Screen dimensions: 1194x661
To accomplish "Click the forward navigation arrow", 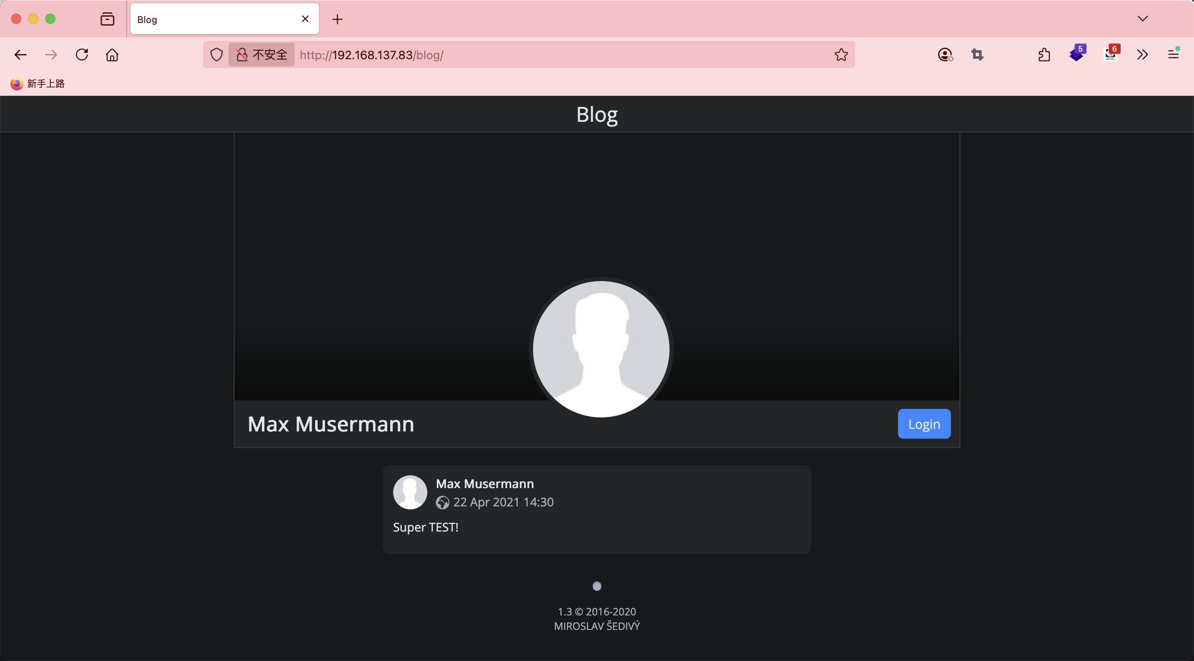I will click(51, 55).
